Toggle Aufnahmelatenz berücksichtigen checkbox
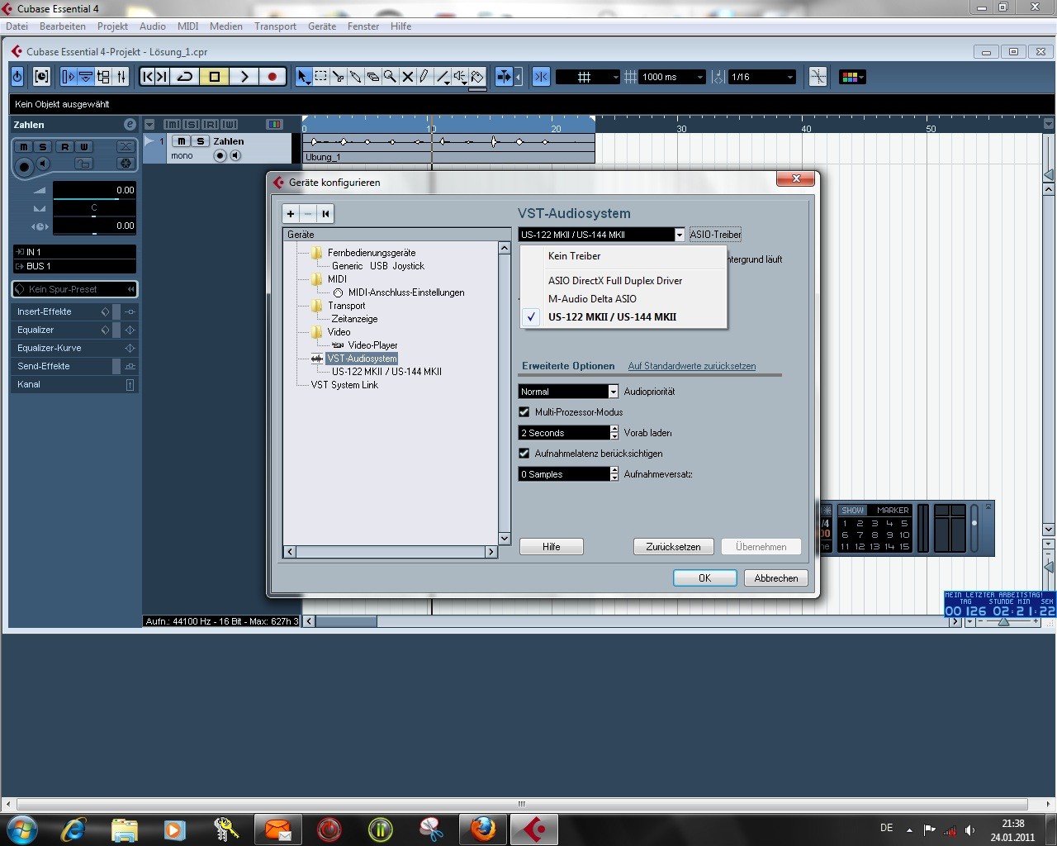 (x=524, y=453)
